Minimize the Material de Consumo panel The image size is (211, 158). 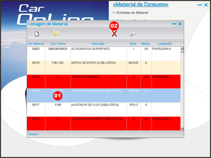click(200, 5)
